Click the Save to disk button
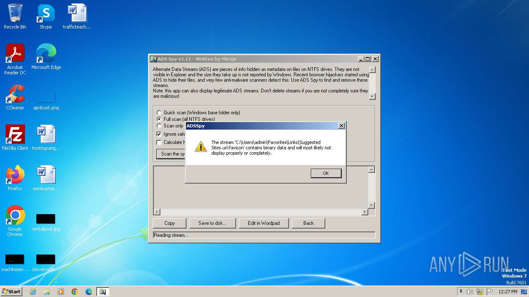529x297 pixels. [x=212, y=223]
